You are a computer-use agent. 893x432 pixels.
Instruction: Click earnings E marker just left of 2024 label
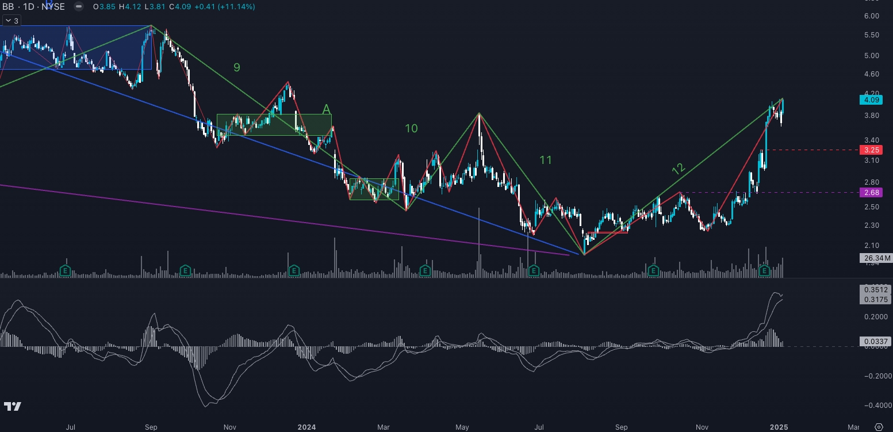coord(294,270)
